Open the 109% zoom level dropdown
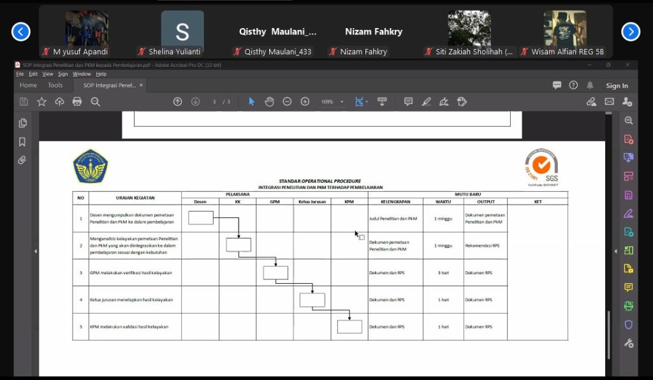653x380 pixels. pyautogui.click(x=342, y=102)
